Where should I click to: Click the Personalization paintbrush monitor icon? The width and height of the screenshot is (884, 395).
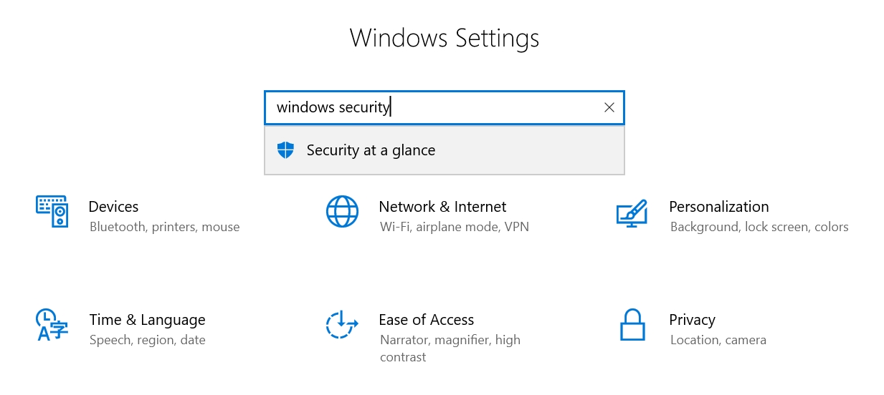pyautogui.click(x=632, y=213)
